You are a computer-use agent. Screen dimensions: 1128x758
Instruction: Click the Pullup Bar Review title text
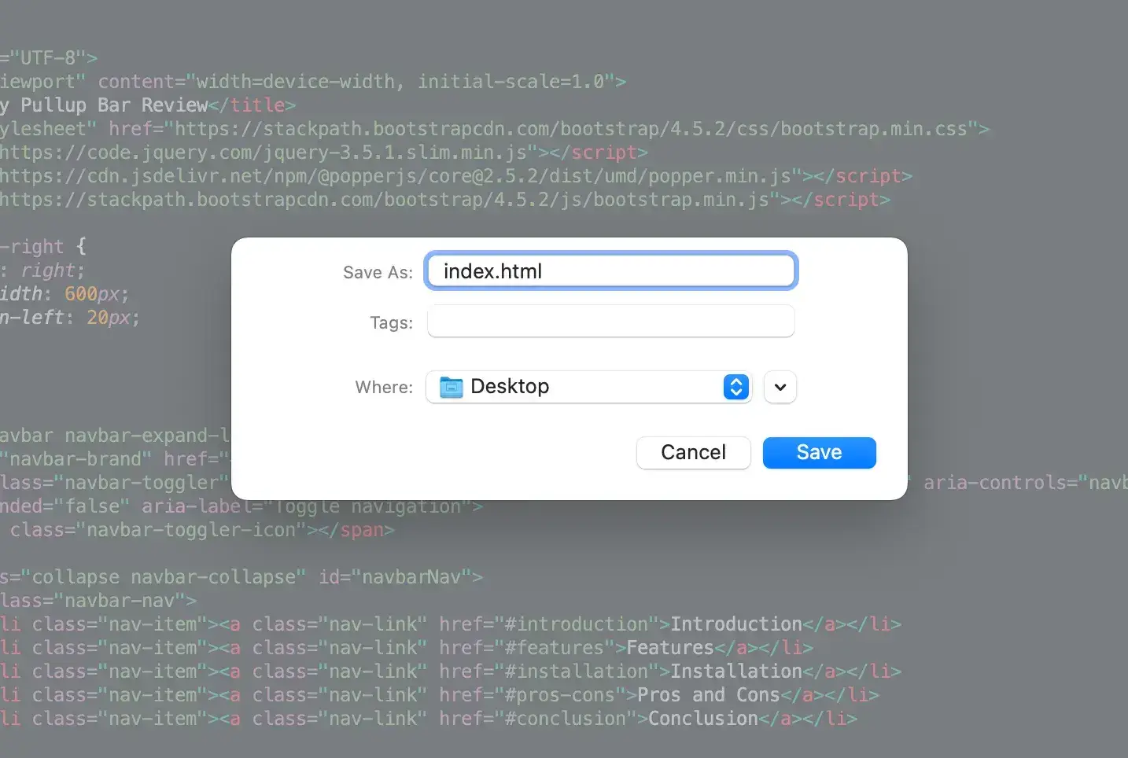pos(102,104)
